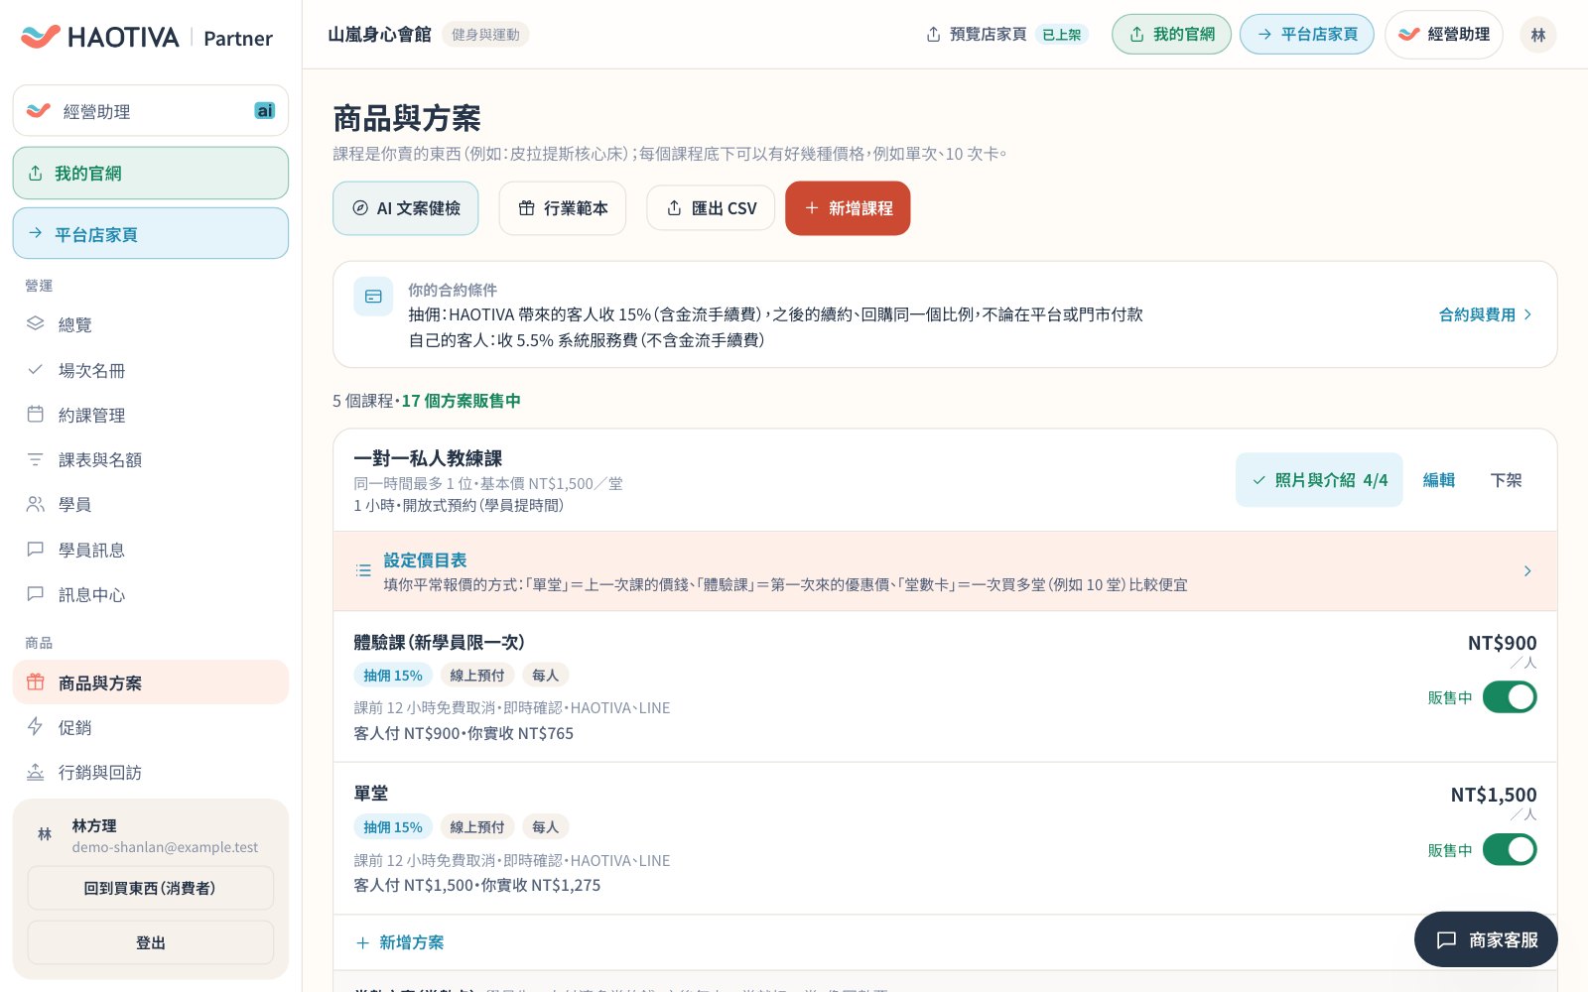Click 下架 for 一對一私人教練課
This screenshot has width=1588, height=992.
click(x=1506, y=480)
